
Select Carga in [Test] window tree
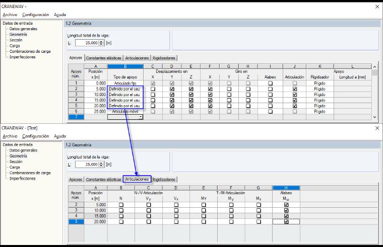(15, 167)
